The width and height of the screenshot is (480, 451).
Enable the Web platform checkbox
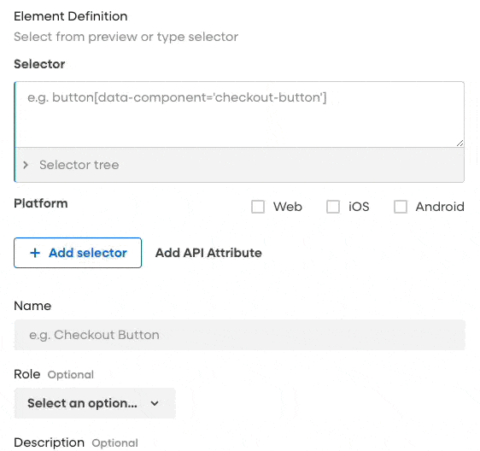pos(258,207)
